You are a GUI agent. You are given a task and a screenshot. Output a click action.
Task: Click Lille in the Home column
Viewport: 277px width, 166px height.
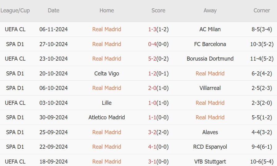107,103
